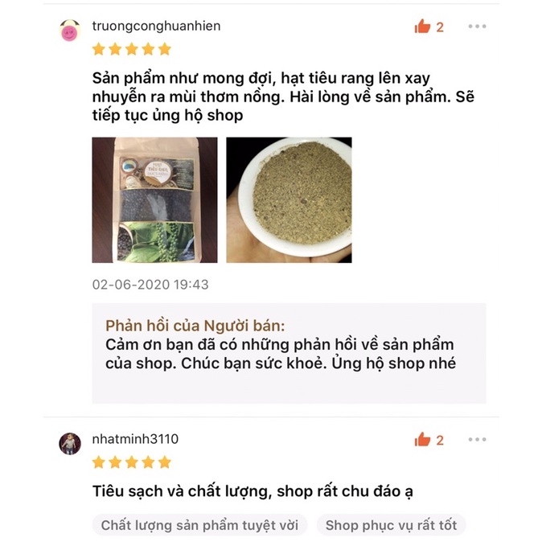Like nhatminh3110's review with thumbs-up
542x542 pixels.
pyautogui.click(x=422, y=439)
